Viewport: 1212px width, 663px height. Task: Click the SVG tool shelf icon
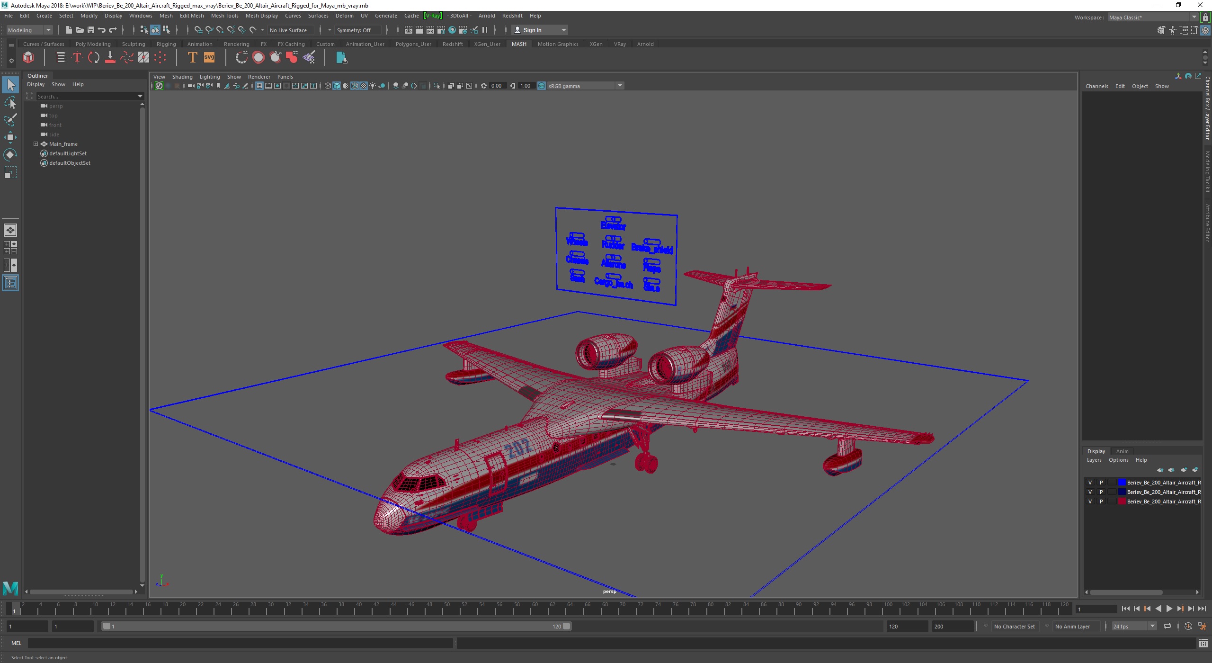(x=209, y=58)
